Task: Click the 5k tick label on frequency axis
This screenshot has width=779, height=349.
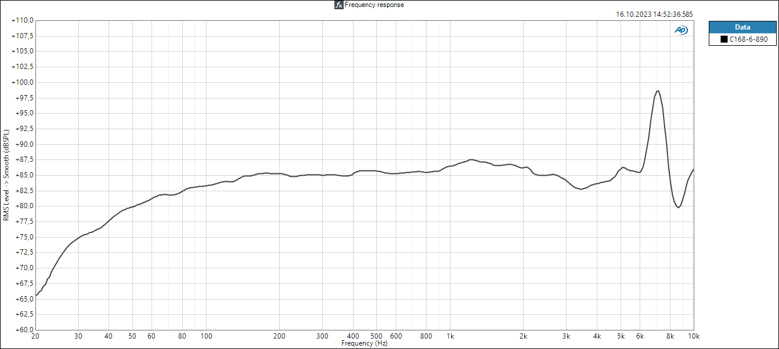Action: point(621,336)
